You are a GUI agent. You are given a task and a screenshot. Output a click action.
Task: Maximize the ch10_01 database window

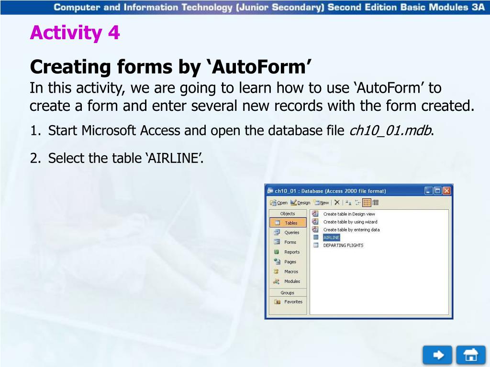tap(438, 191)
